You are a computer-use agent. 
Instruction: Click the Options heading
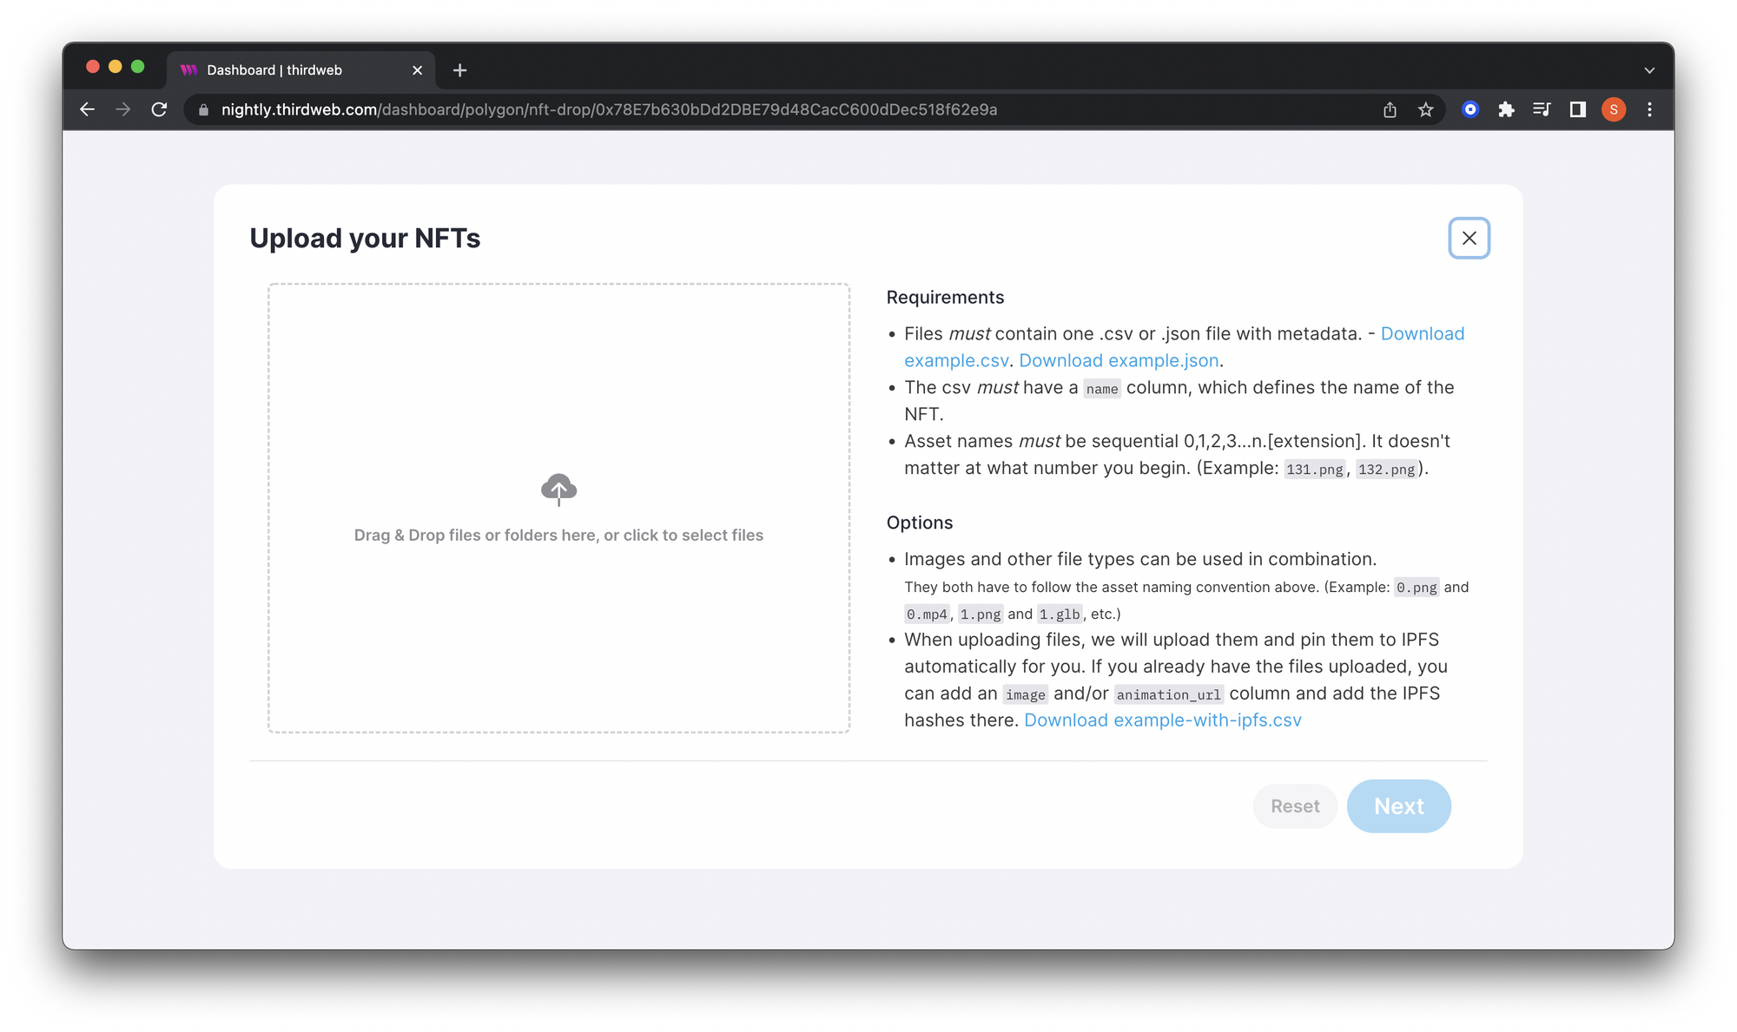click(x=919, y=523)
